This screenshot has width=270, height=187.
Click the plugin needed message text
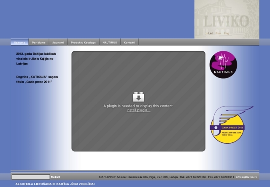[138, 106]
